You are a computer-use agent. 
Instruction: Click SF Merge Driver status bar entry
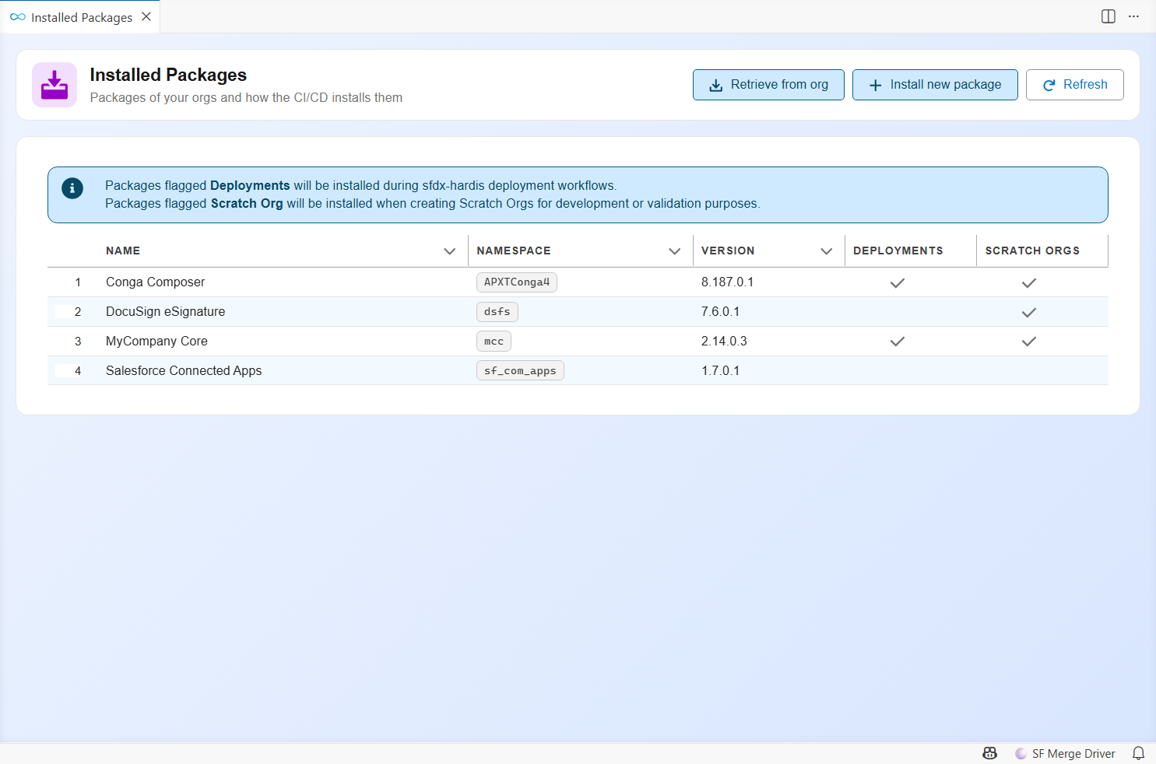pos(1066,753)
